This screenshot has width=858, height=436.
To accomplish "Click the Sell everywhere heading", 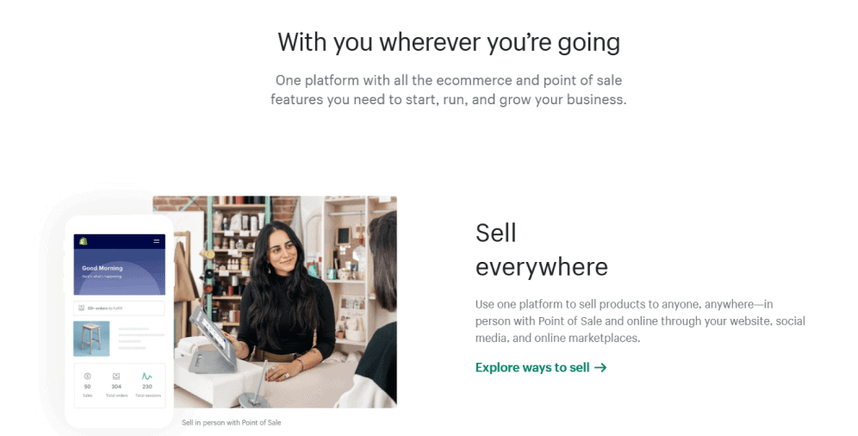I will [542, 250].
